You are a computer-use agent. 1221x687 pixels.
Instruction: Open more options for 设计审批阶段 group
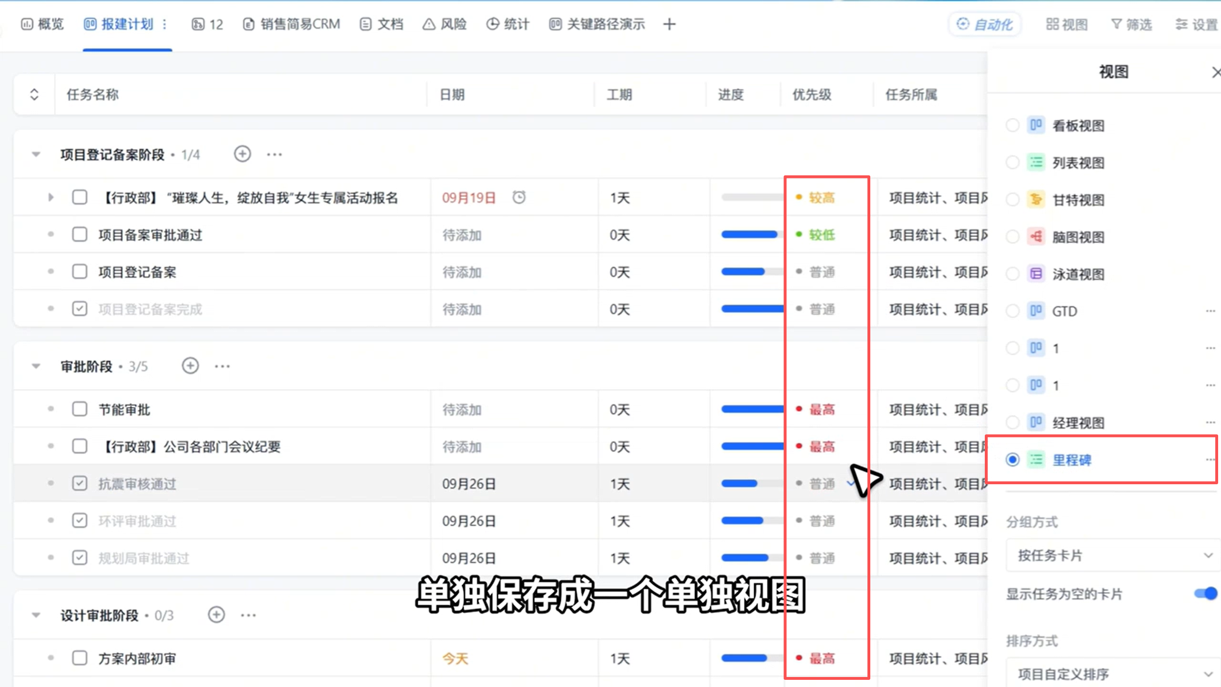tap(249, 615)
